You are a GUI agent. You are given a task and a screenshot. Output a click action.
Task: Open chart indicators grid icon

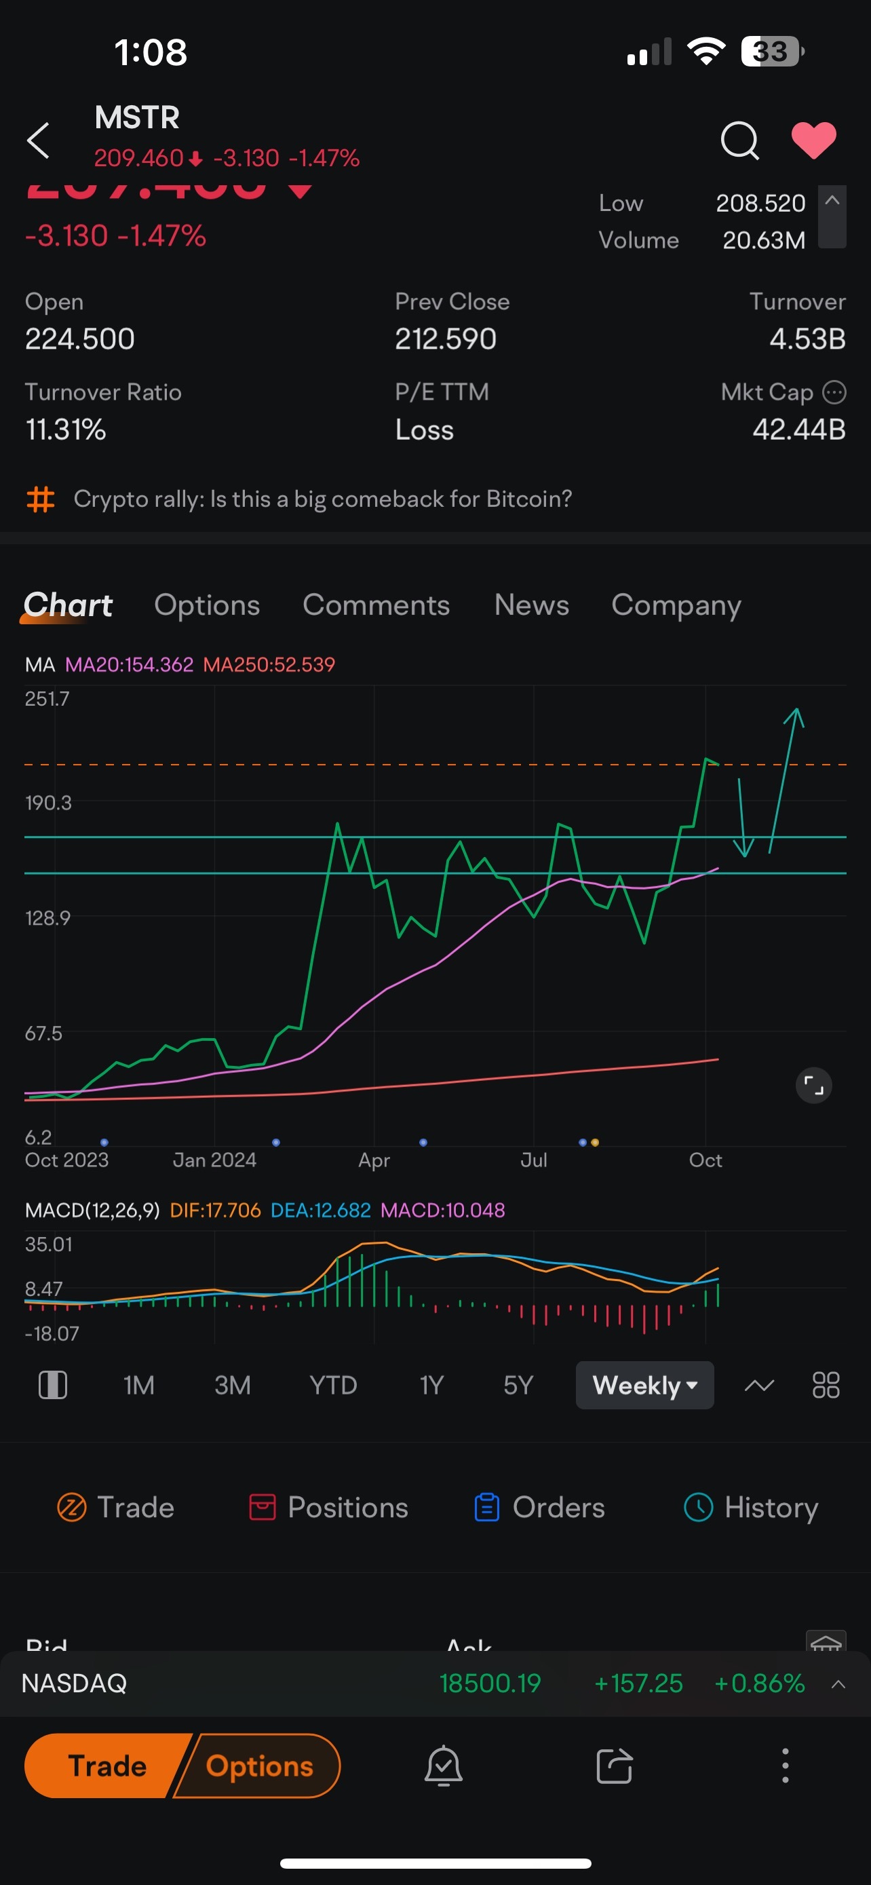(826, 1385)
